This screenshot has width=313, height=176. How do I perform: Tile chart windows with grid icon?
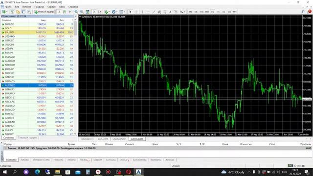point(88,12)
